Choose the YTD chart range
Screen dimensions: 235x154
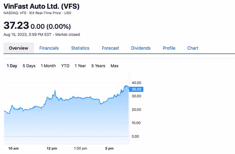(65, 66)
